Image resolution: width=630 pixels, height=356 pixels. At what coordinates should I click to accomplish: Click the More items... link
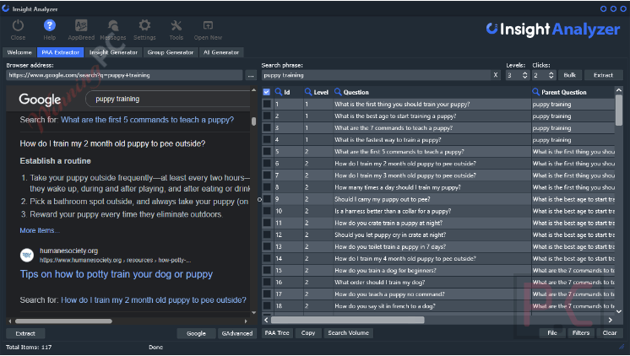tap(40, 230)
